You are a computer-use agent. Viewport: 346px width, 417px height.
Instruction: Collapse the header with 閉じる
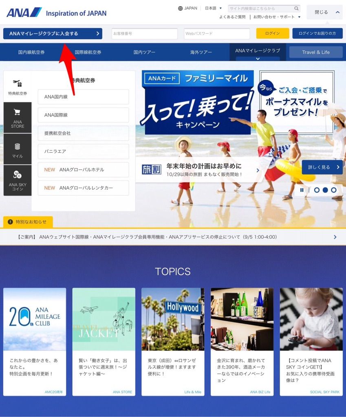324,12
